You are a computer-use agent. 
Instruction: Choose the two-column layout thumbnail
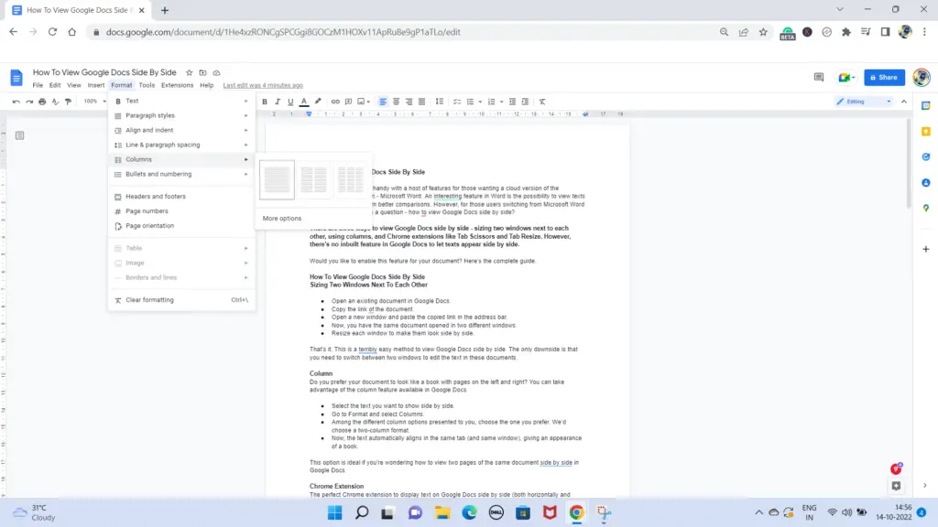coord(313,180)
